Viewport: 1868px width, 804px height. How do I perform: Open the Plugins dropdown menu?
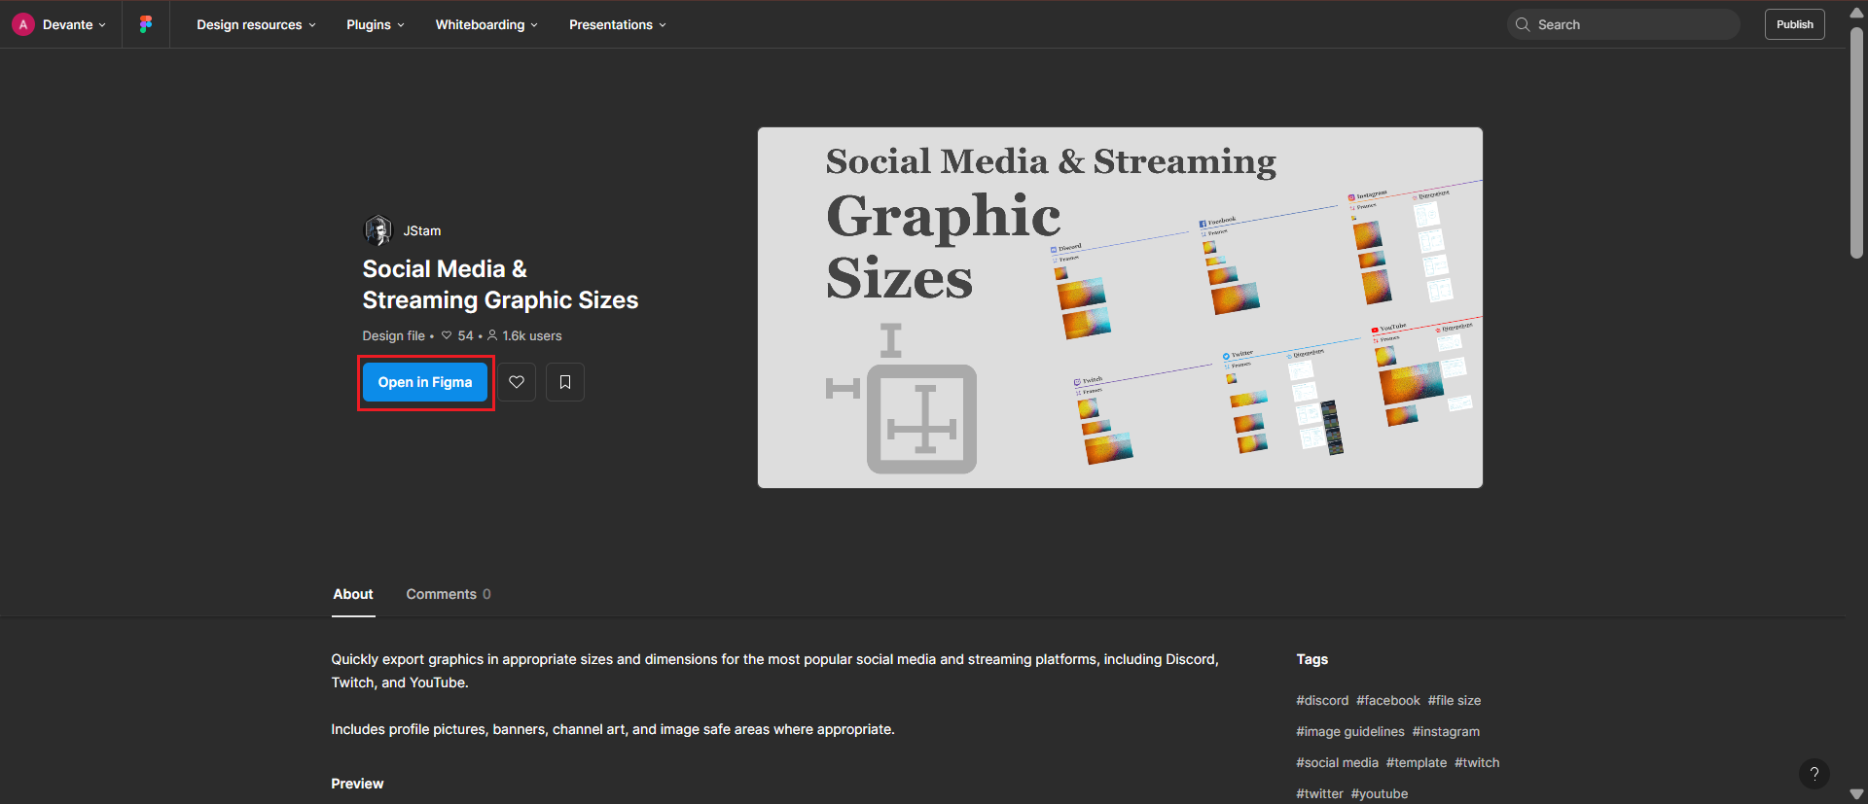(x=376, y=24)
